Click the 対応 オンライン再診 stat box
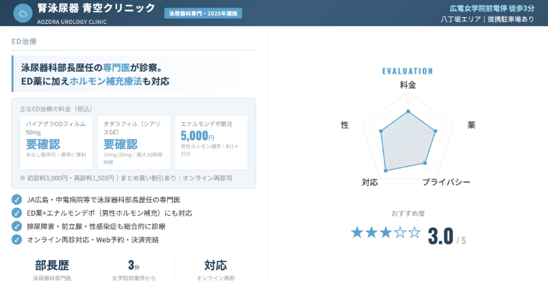The width and height of the screenshot is (548, 286). point(215,269)
